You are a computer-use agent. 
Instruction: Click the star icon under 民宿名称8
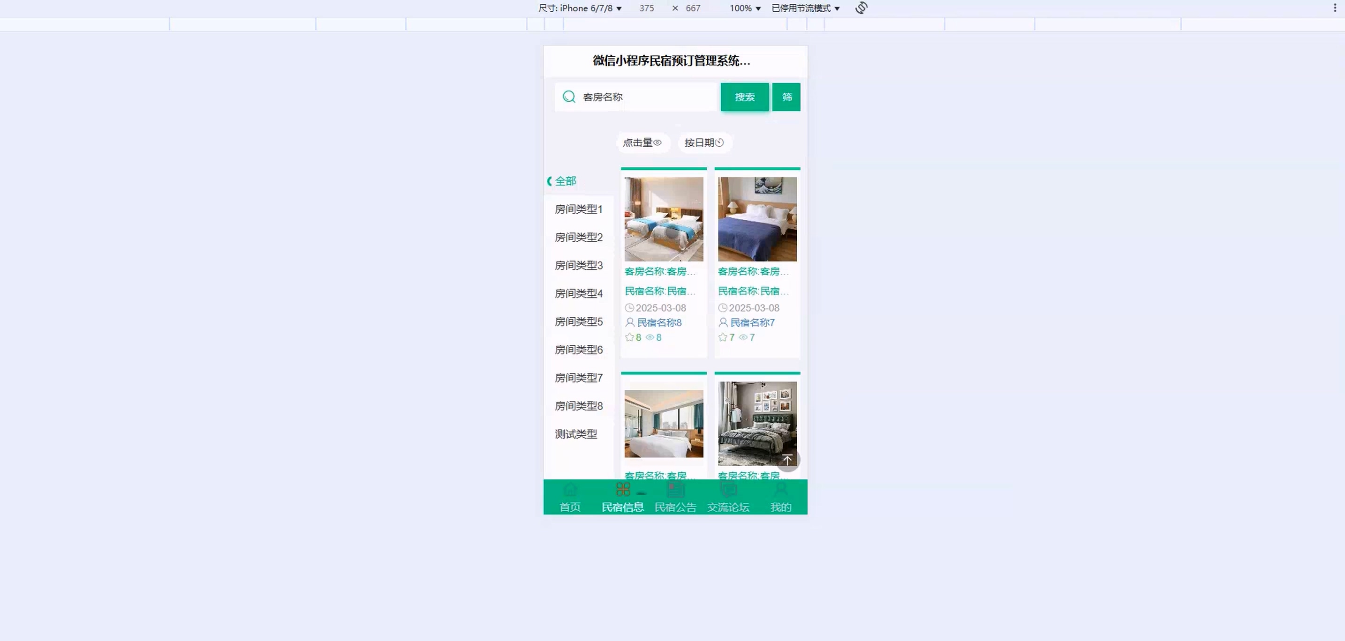(629, 337)
